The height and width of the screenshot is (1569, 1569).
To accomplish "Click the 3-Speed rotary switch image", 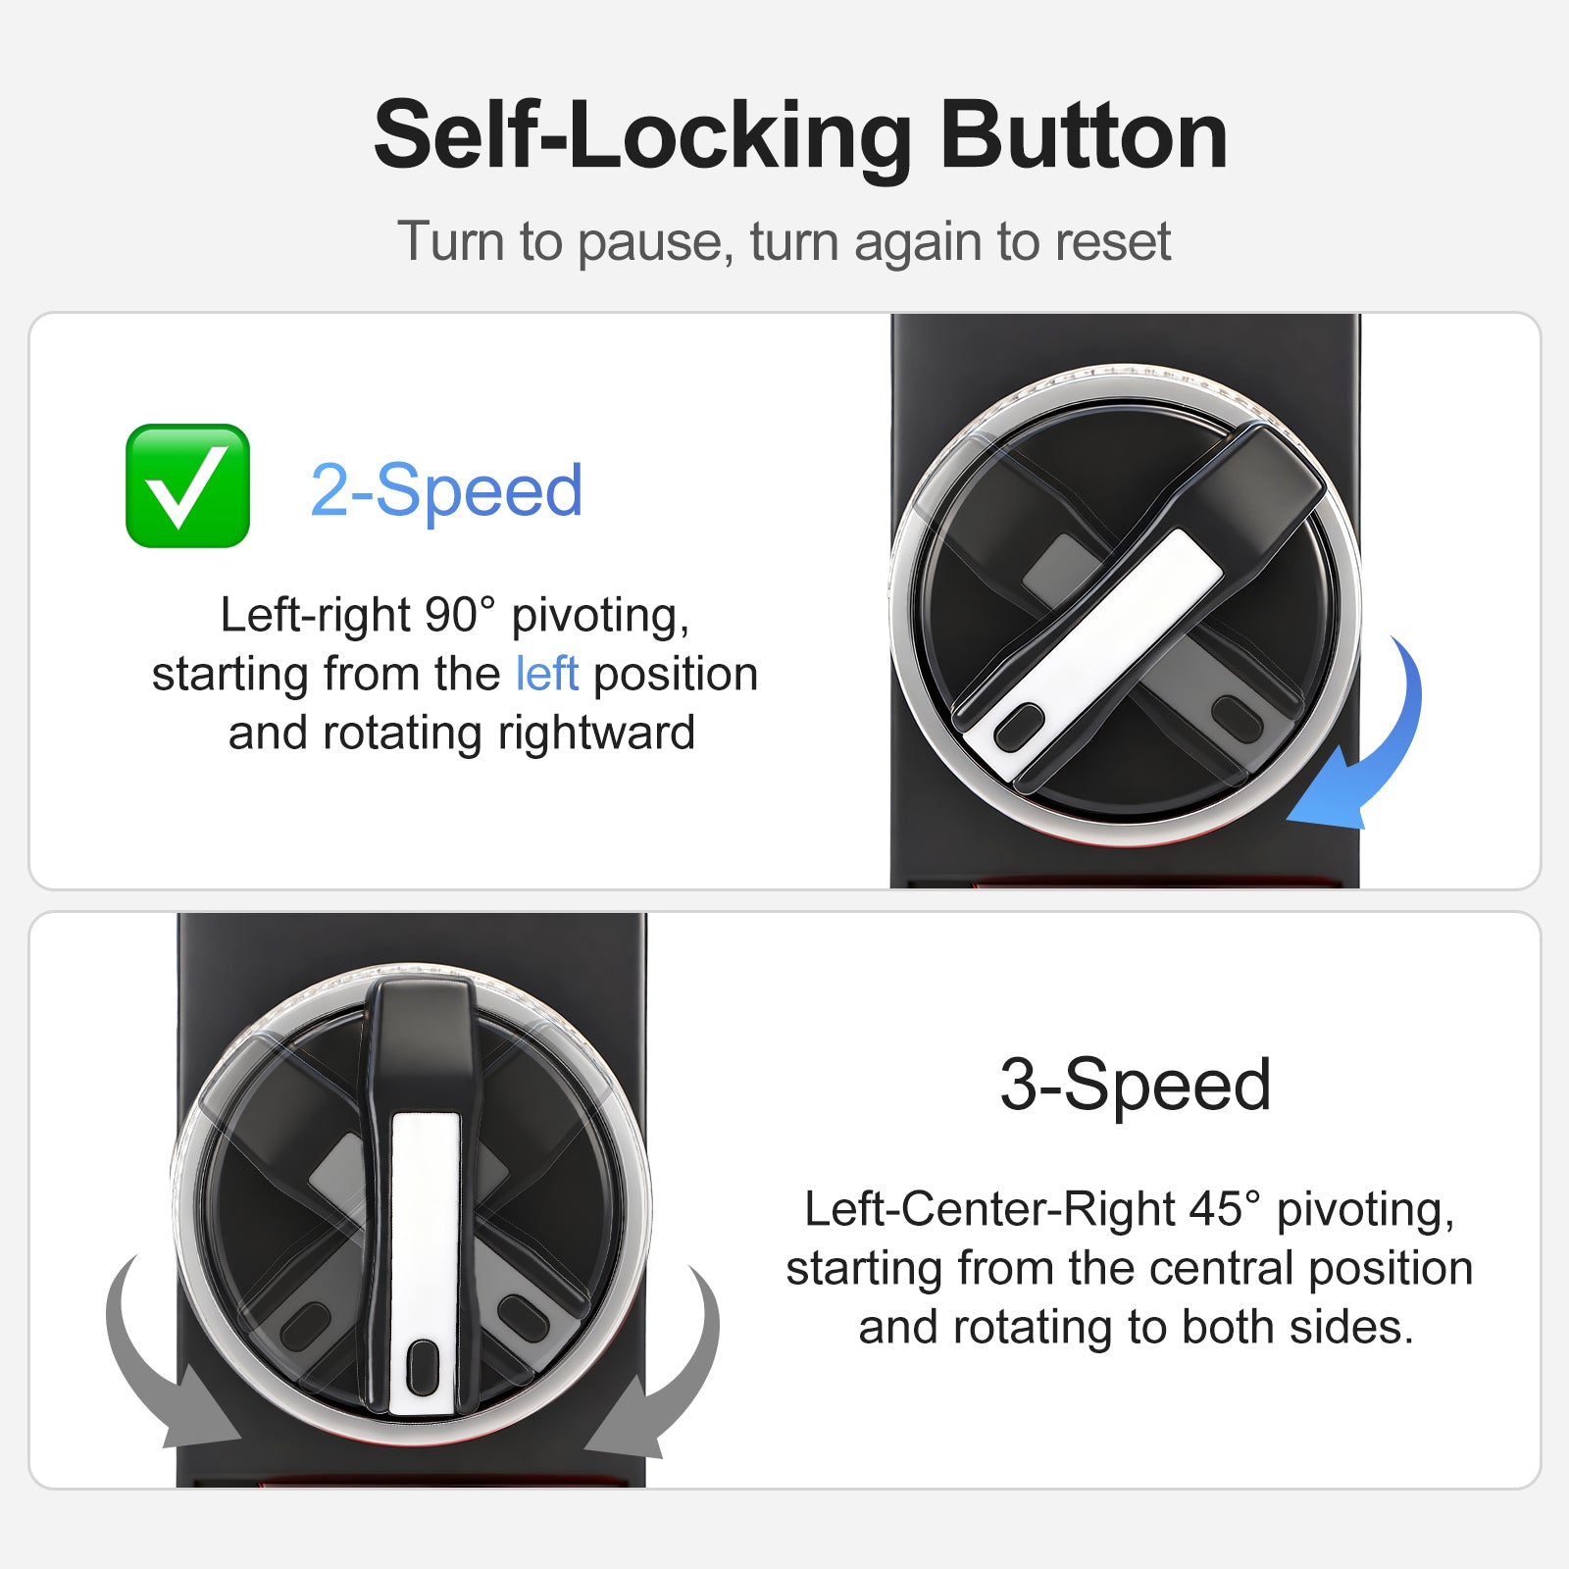I will pyautogui.click(x=411, y=1200).
